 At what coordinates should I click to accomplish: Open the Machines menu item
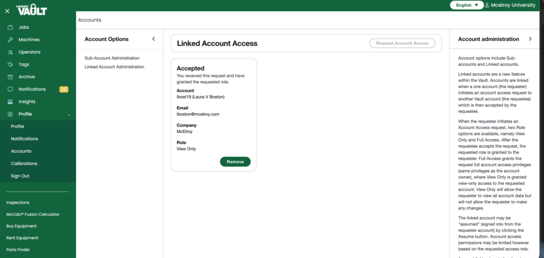point(29,39)
